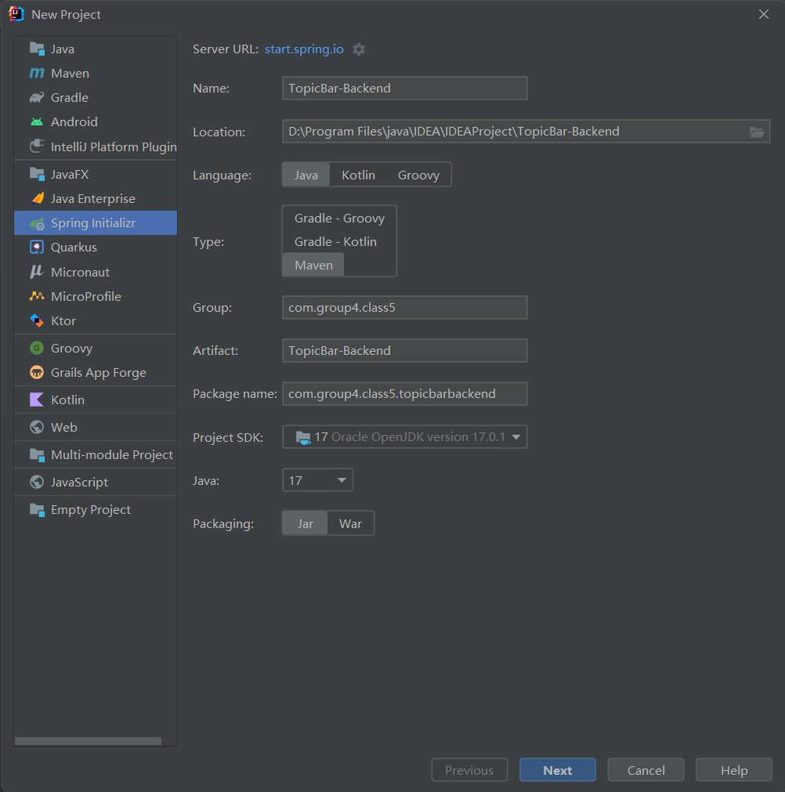Click the Ktor icon

(x=37, y=320)
